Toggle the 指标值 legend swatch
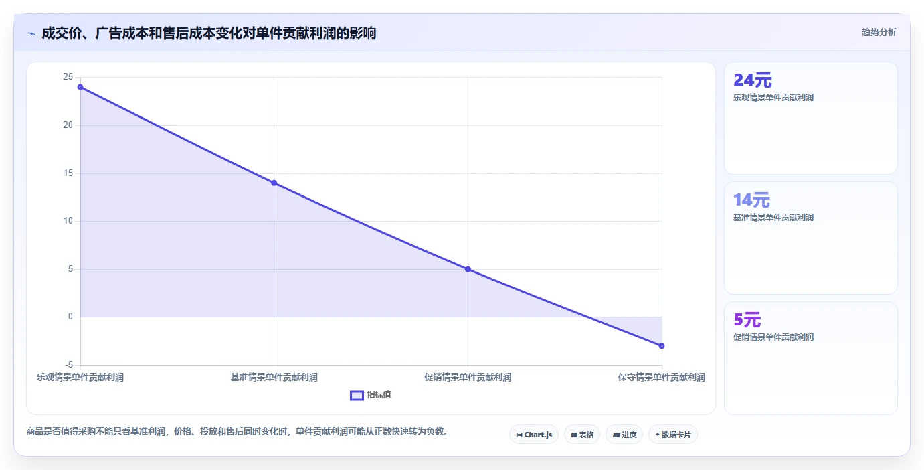The width and height of the screenshot is (924, 470). (357, 395)
